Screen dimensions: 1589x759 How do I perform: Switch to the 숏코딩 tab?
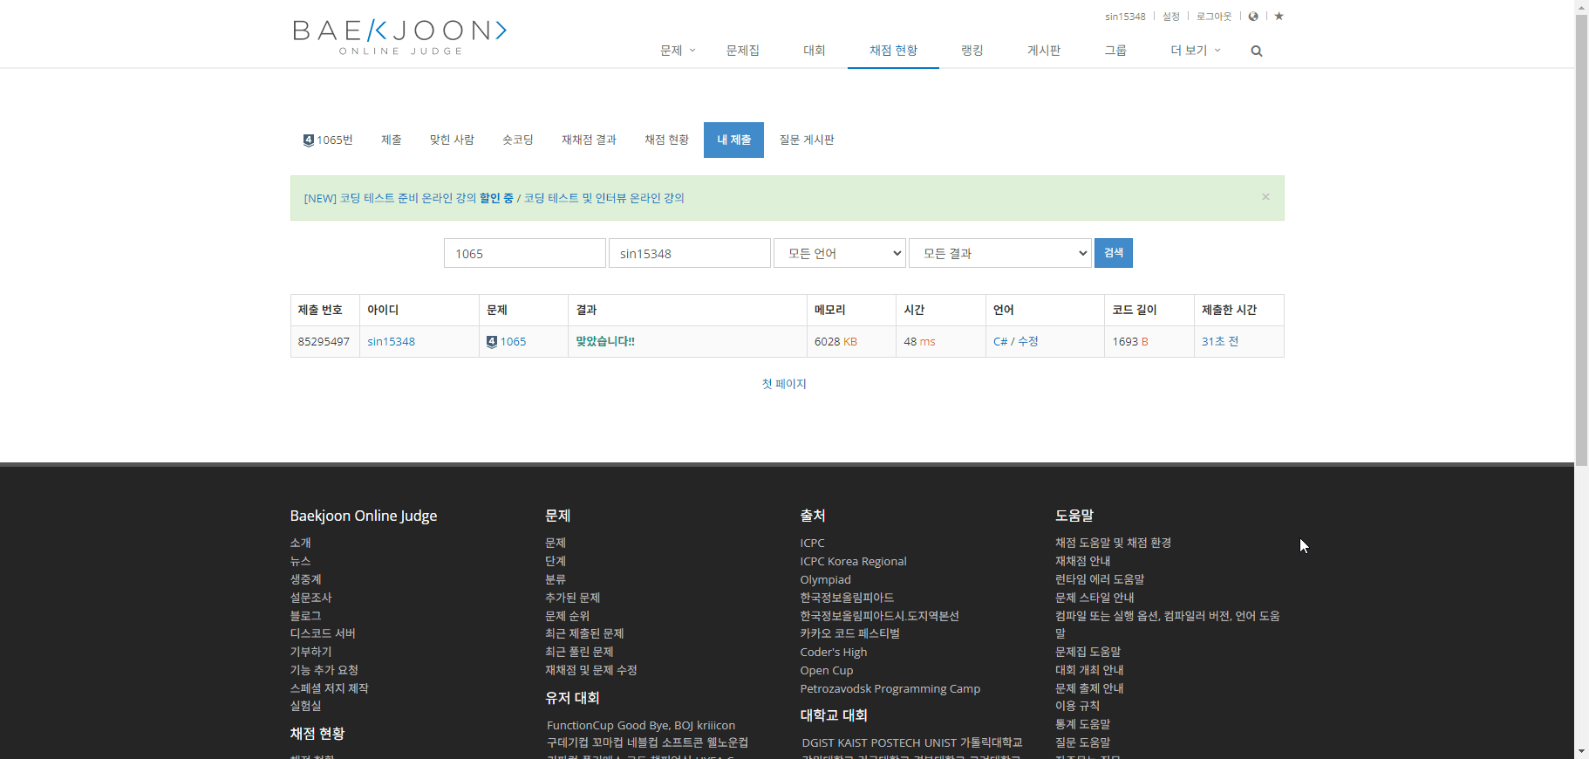tap(518, 140)
